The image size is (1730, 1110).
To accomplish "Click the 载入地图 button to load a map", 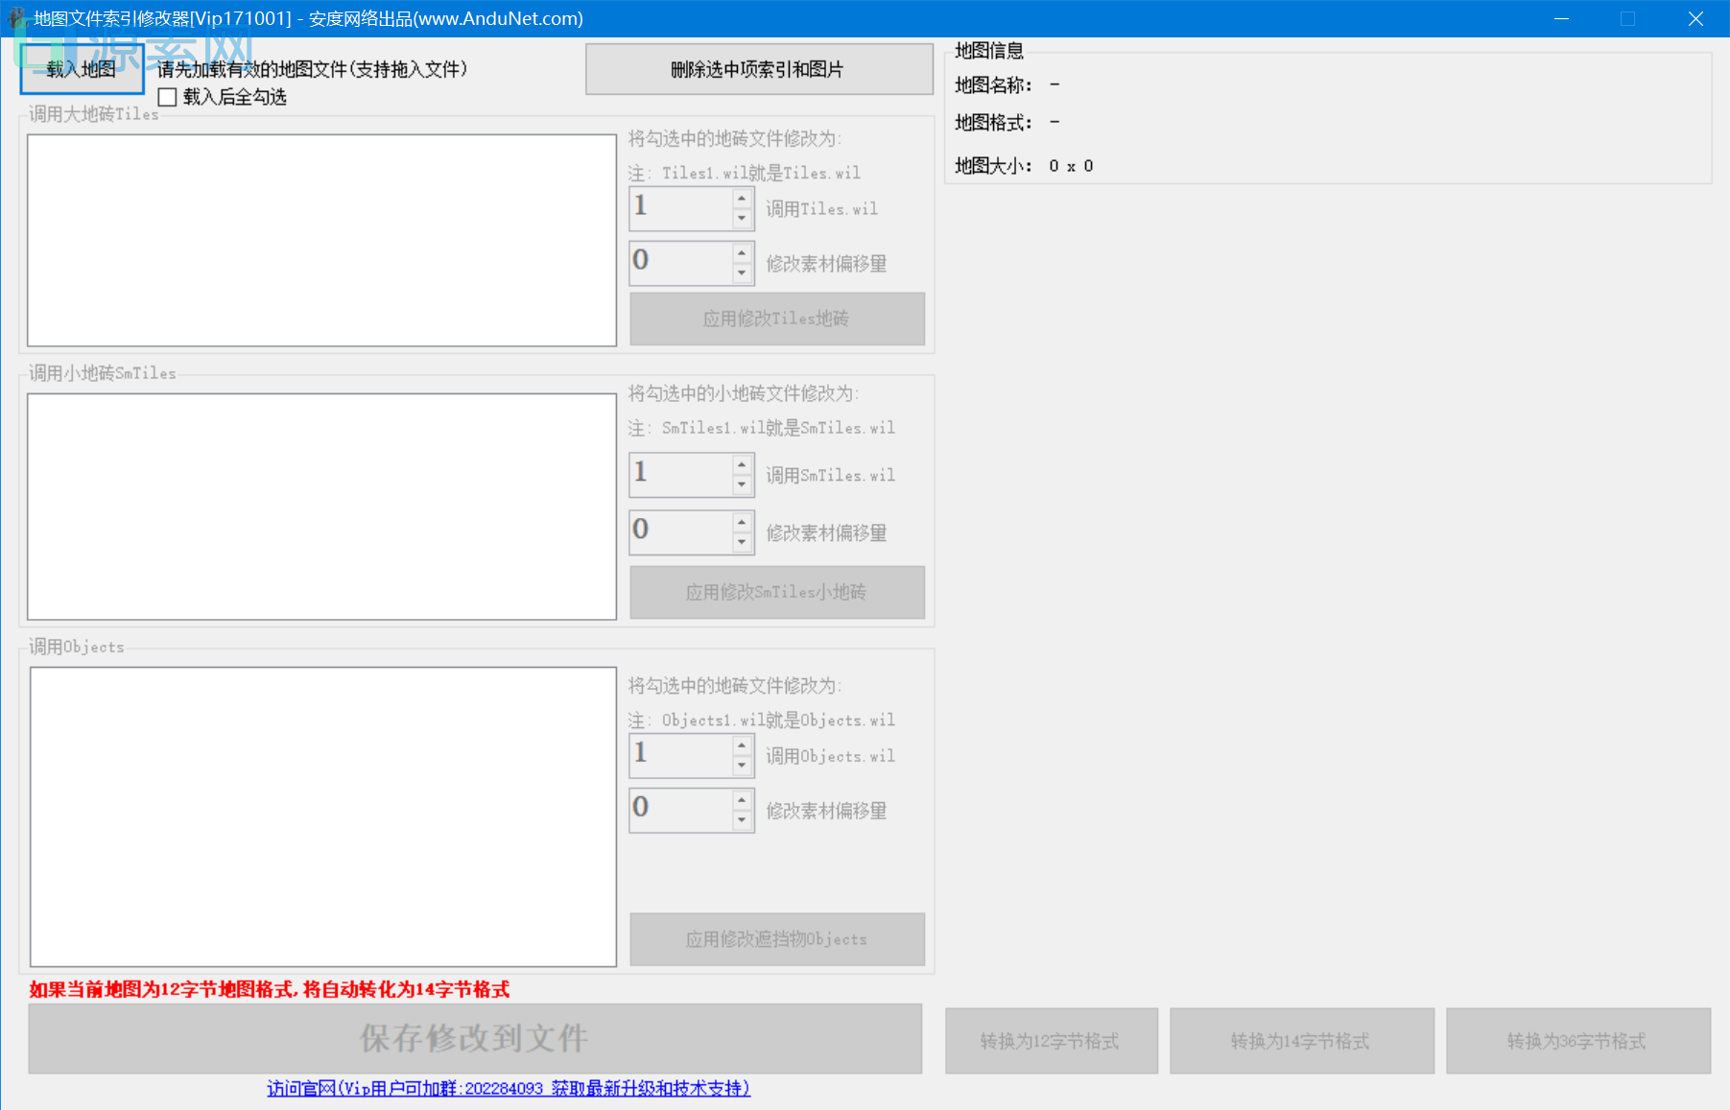I will pyautogui.click(x=82, y=69).
